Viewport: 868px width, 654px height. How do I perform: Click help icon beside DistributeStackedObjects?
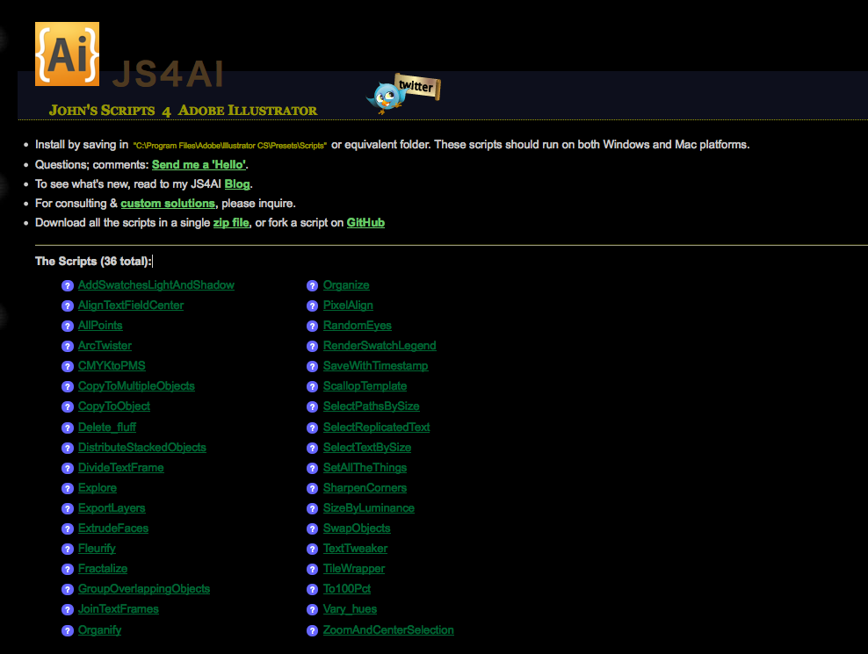(x=68, y=449)
